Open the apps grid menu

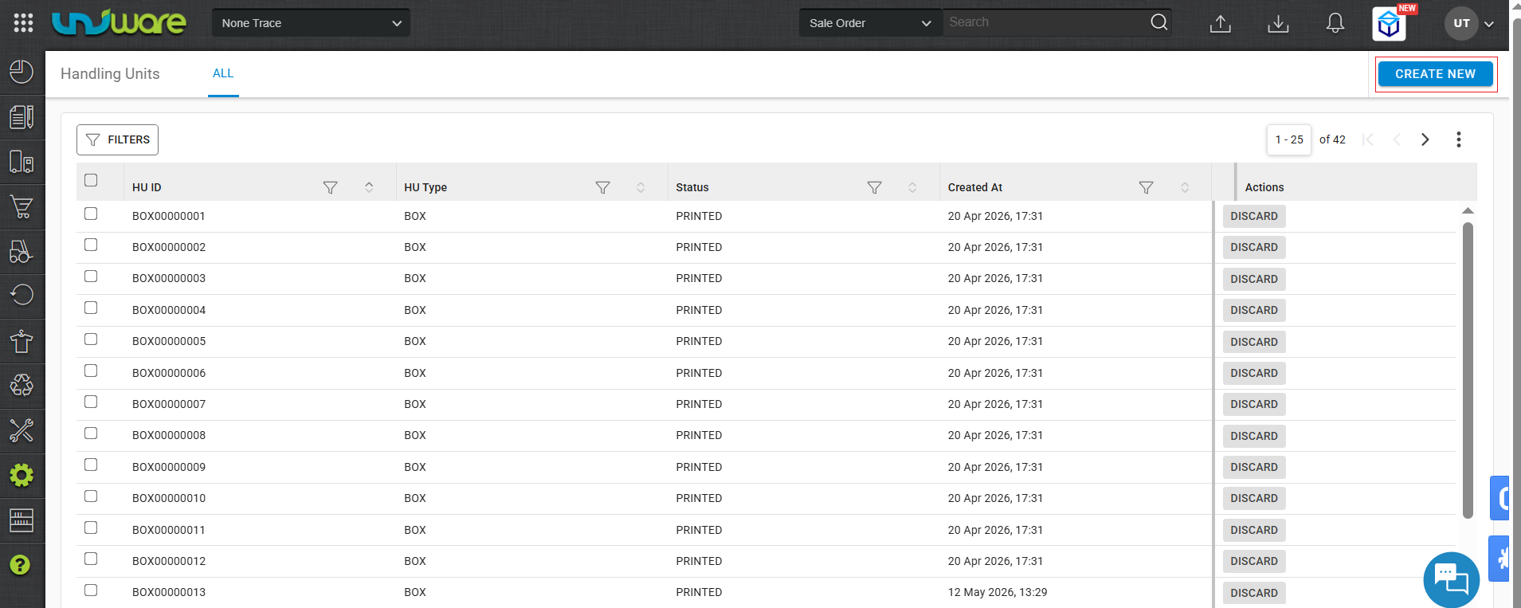point(23,23)
